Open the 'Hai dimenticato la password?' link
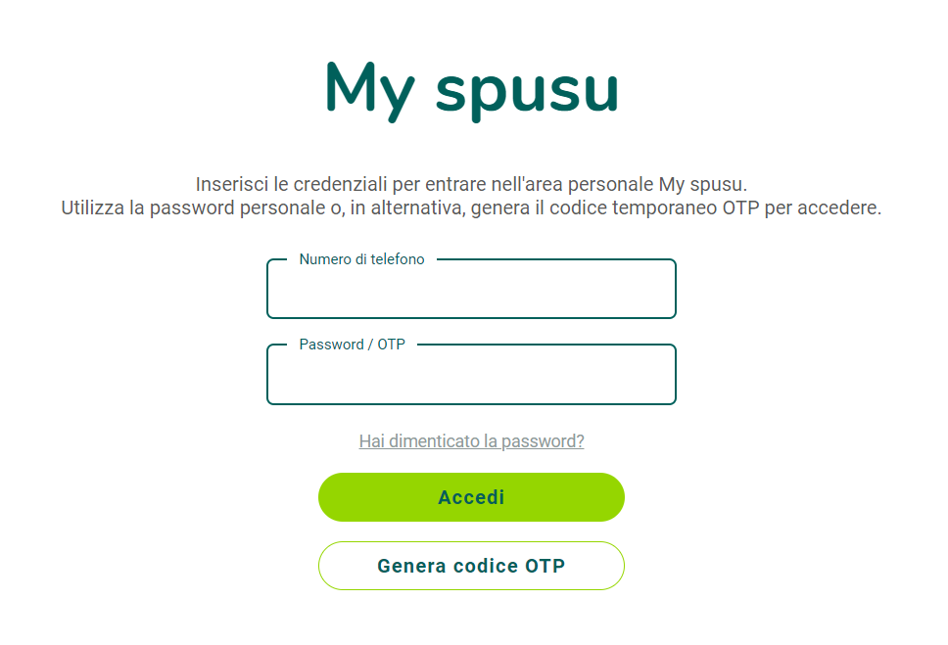 click(x=471, y=441)
